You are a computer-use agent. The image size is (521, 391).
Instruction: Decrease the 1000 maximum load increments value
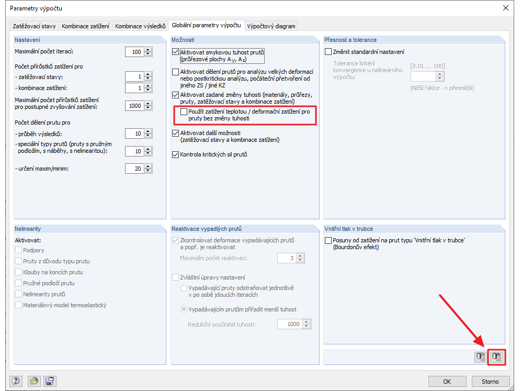(x=148, y=108)
